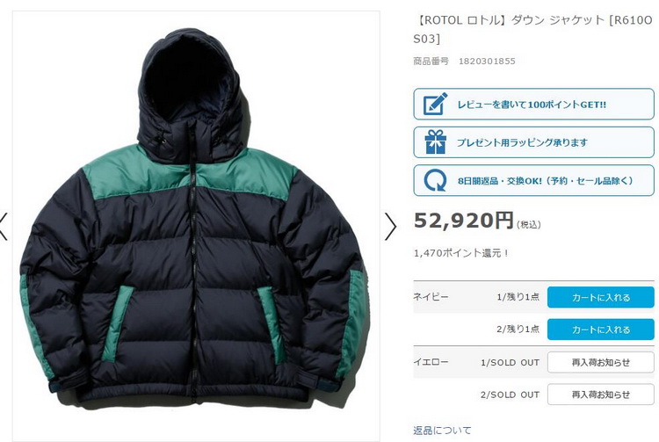
Task: Click the ネイビー color label
Action: [431, 297]
